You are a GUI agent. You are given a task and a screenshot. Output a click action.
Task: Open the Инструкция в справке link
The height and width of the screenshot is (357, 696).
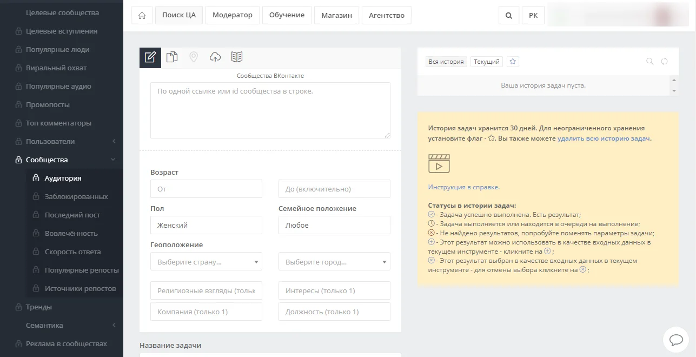(x=463, y=187)
